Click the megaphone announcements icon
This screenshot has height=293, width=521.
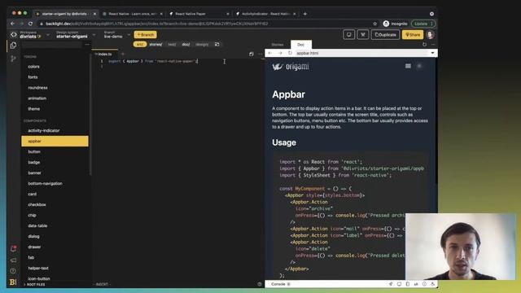(x=13, y=260)
